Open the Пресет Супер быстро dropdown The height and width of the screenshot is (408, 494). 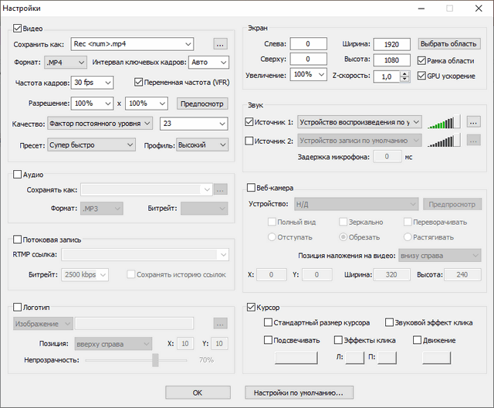point(91,145)
